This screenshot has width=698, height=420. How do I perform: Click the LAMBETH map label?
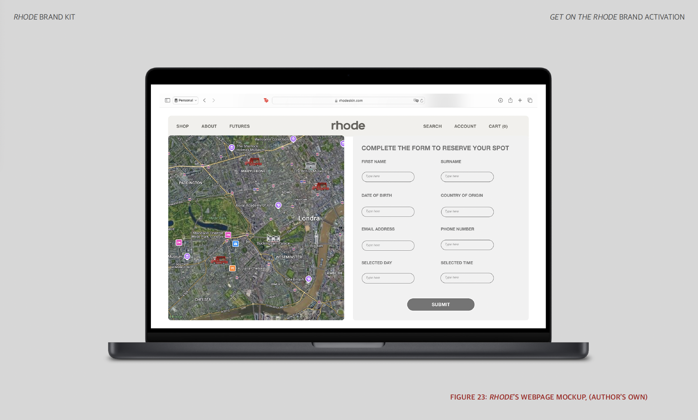click(x=334, y=273)
